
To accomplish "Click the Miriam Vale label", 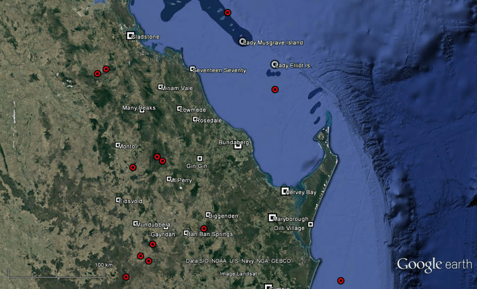I will pyautogui.click(x=178, y=89).
